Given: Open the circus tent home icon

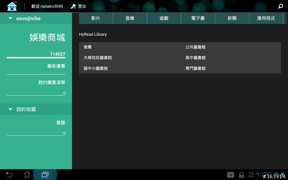Looking at the screenshot, I should [12, 6].
